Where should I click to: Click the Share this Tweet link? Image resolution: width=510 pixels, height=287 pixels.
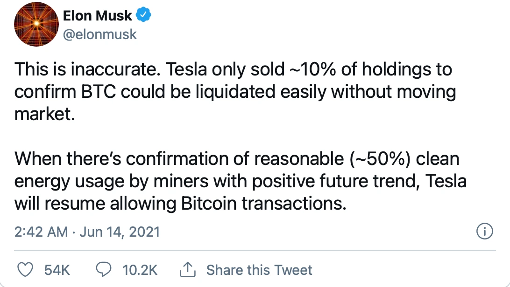pyautogui.click(x=259, y=270)
